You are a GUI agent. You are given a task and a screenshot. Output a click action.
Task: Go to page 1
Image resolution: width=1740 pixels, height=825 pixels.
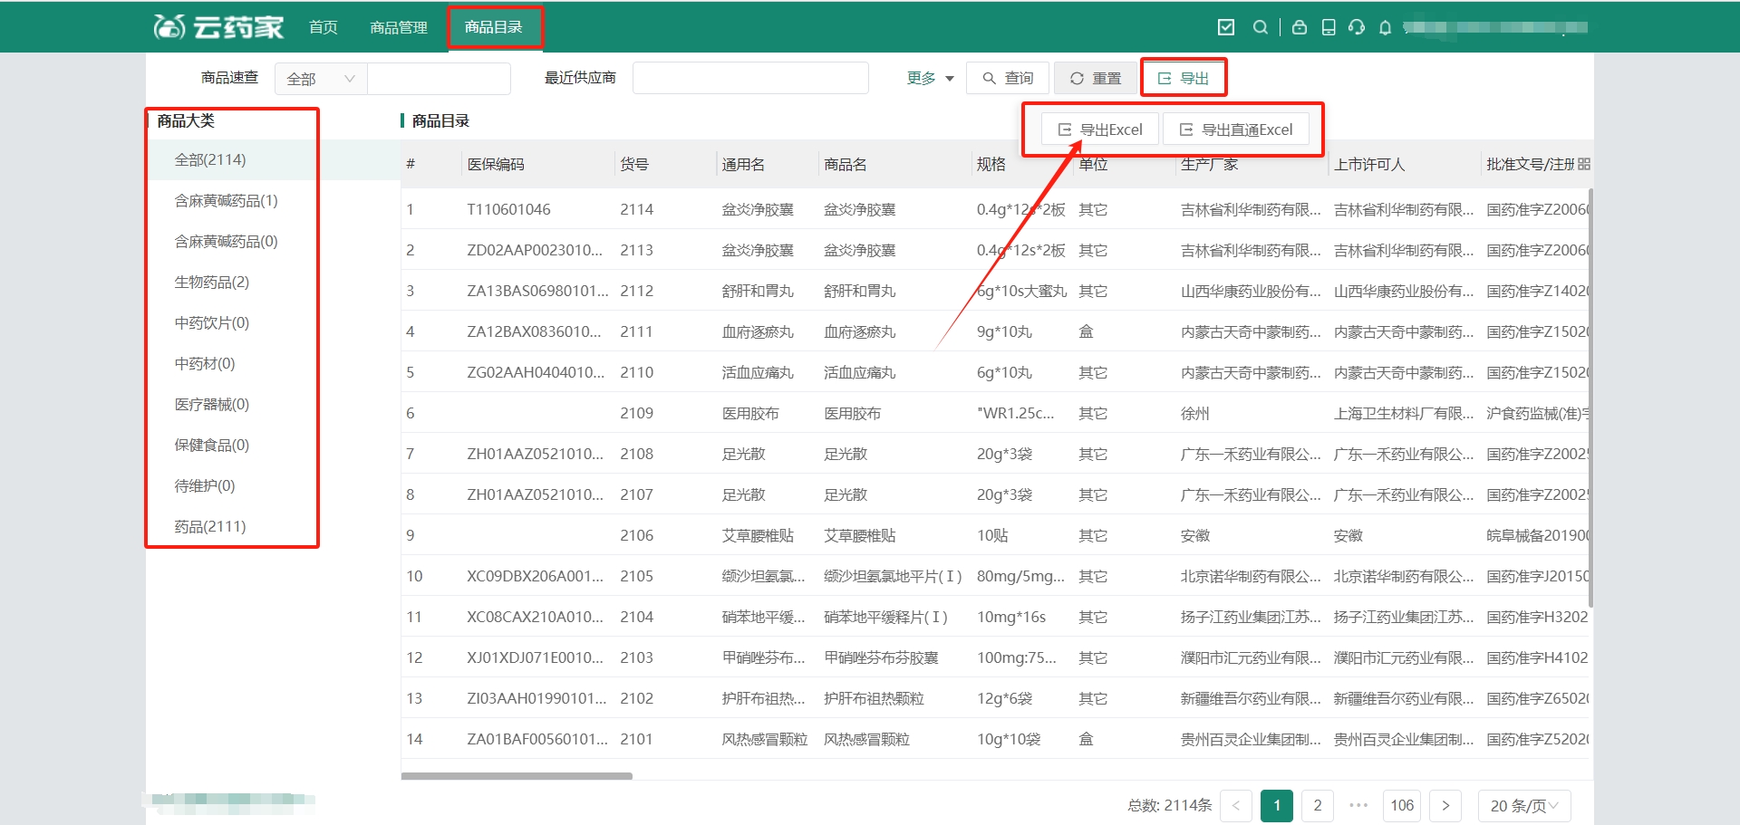[x=1277, y=805]
